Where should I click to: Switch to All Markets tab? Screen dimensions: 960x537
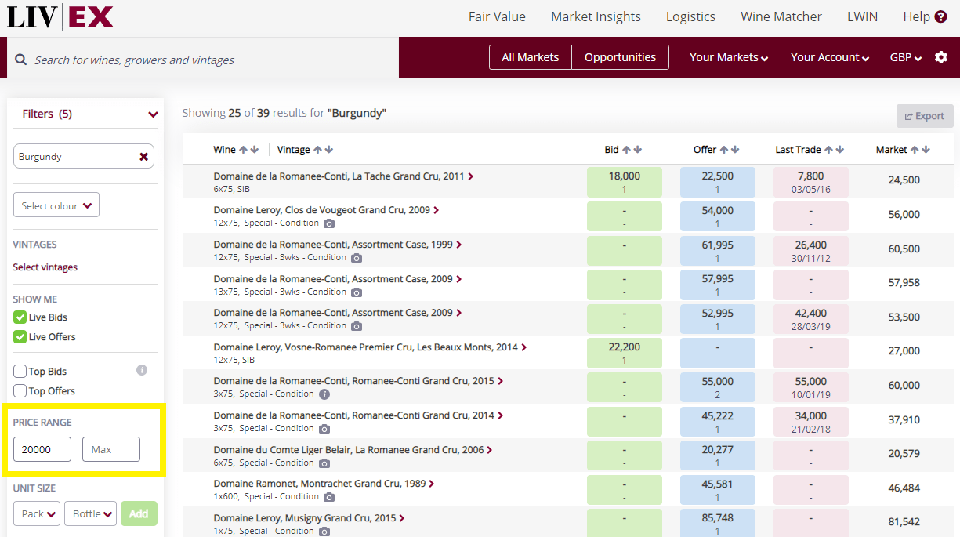tap(531, 57)
